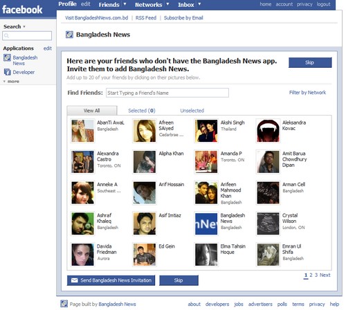This screenshot has height=310, width=346.
Task: Expand the Friends dropdown arrow
Action: point(125,4)
